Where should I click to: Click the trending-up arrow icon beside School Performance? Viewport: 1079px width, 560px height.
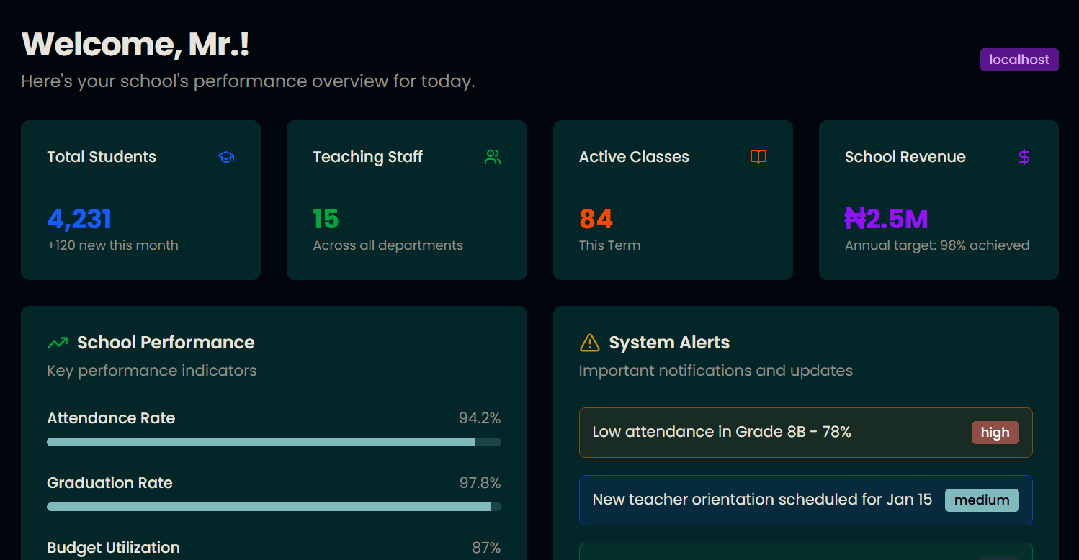[58, 343]
